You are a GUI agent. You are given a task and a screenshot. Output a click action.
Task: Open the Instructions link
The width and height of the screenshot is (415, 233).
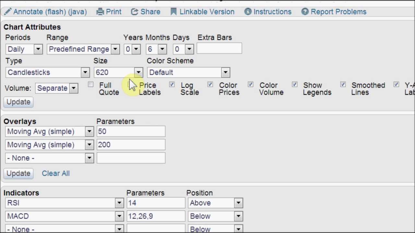tap(272, 12)
